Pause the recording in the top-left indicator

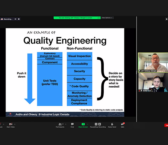click(x=16, y=19)
